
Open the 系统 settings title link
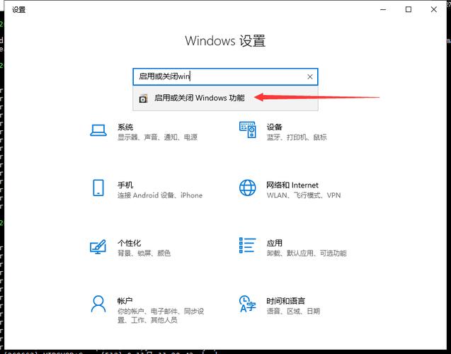(125, 127)
